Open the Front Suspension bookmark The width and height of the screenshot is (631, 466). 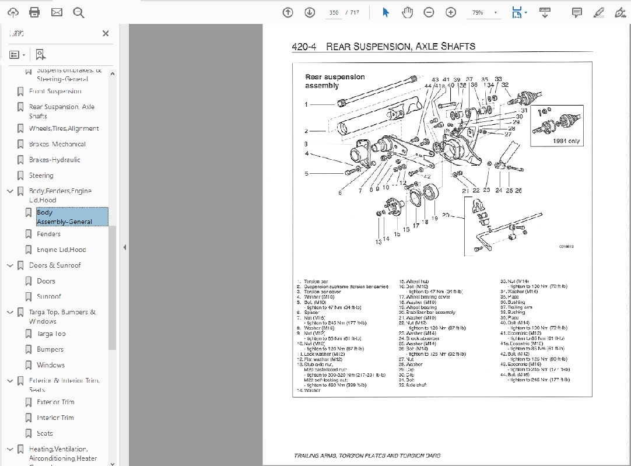pyautogui.click(x=55, y=92)
